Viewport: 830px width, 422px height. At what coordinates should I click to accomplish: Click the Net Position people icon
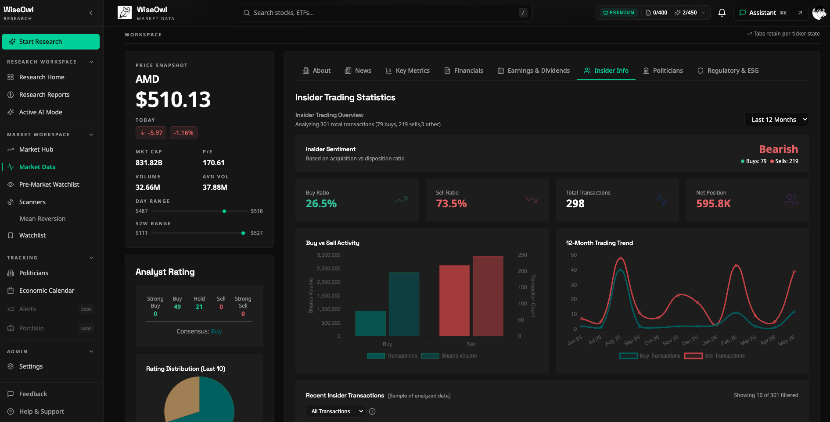click(x=791, y=200)
